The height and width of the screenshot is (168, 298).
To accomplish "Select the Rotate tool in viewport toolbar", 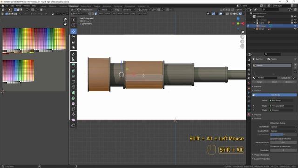I will (x=74, y=36).
